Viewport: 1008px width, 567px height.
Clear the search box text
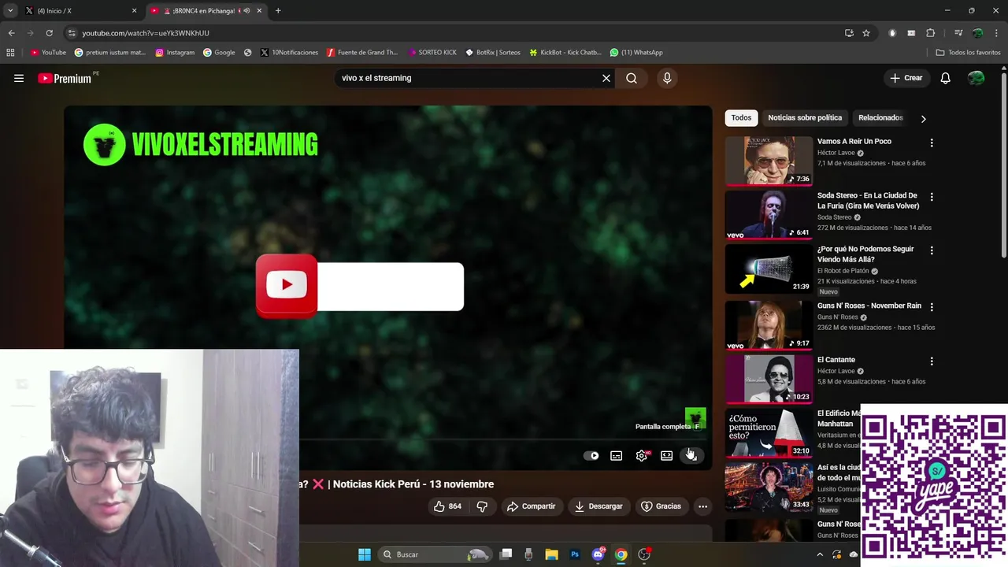pos(606,78)
